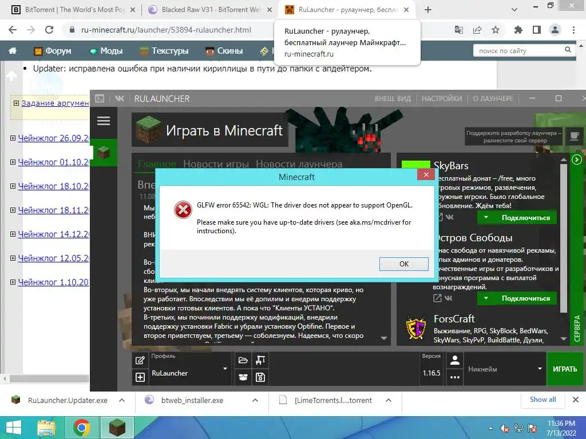
Task: Expand Остров Свободы connect dropdown arrow
Action: [486, 298]
